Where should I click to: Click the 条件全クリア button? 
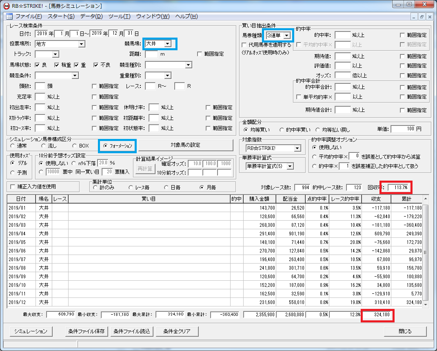[177, 331]
